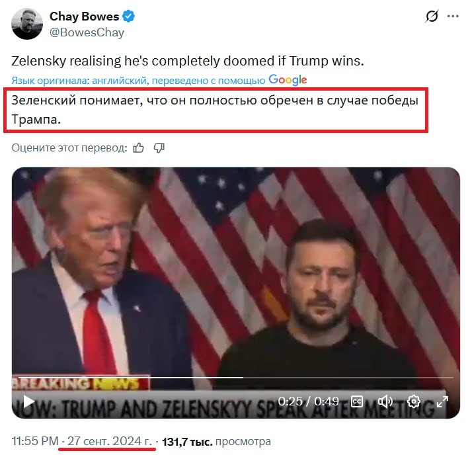Click the translated Russian tweet text

point(215,110)
